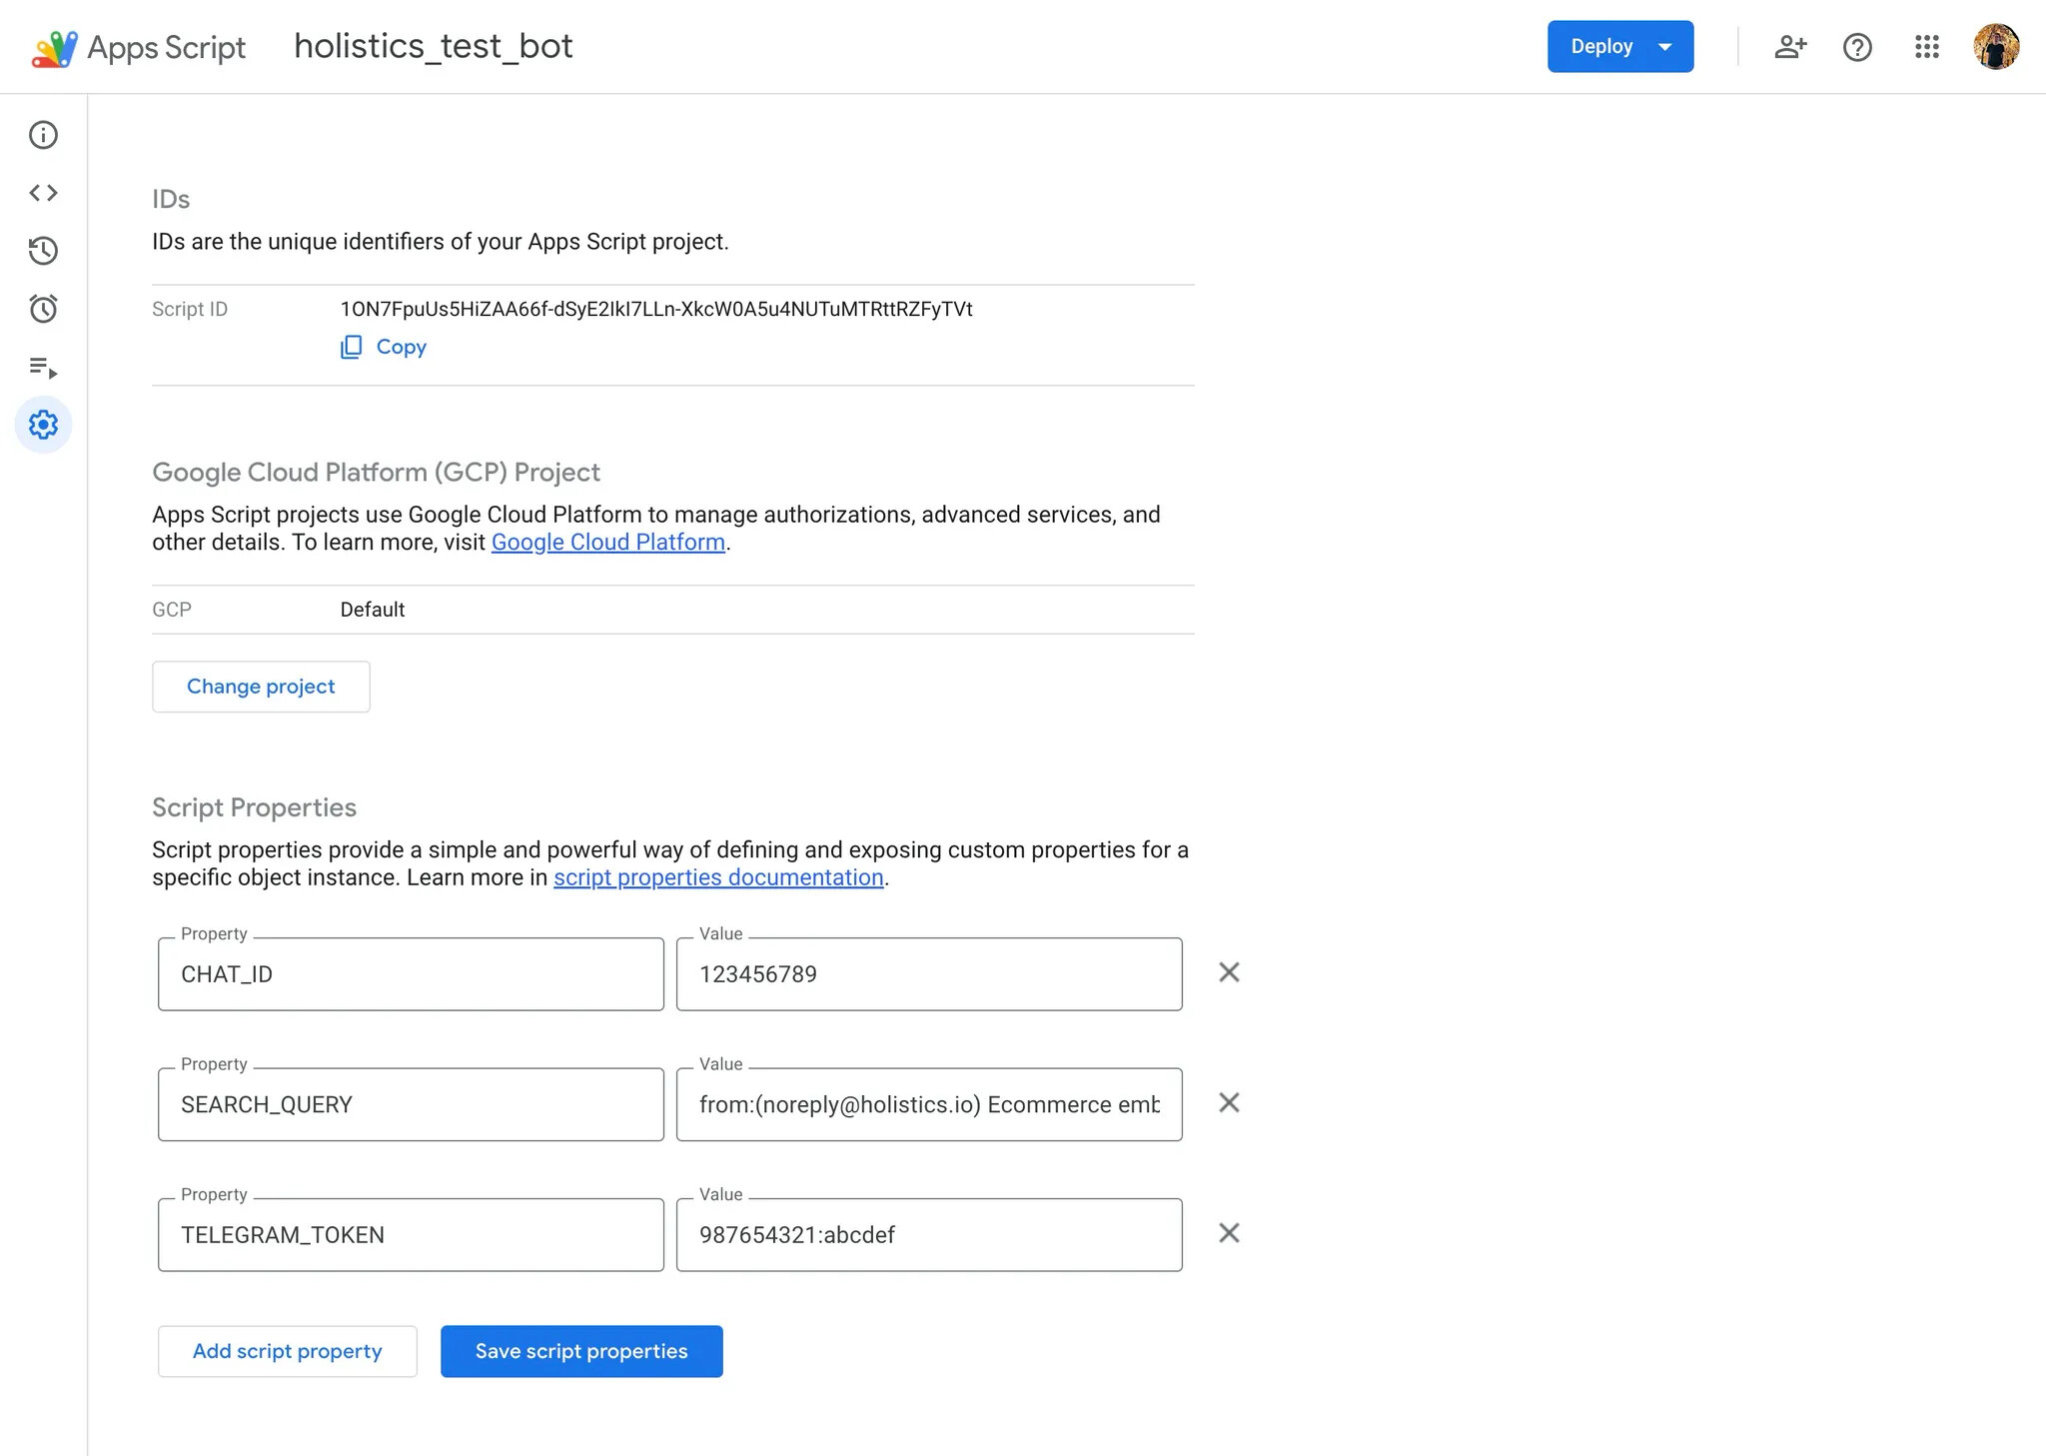Open the Google Cloud Platform link

coord(607,543)
